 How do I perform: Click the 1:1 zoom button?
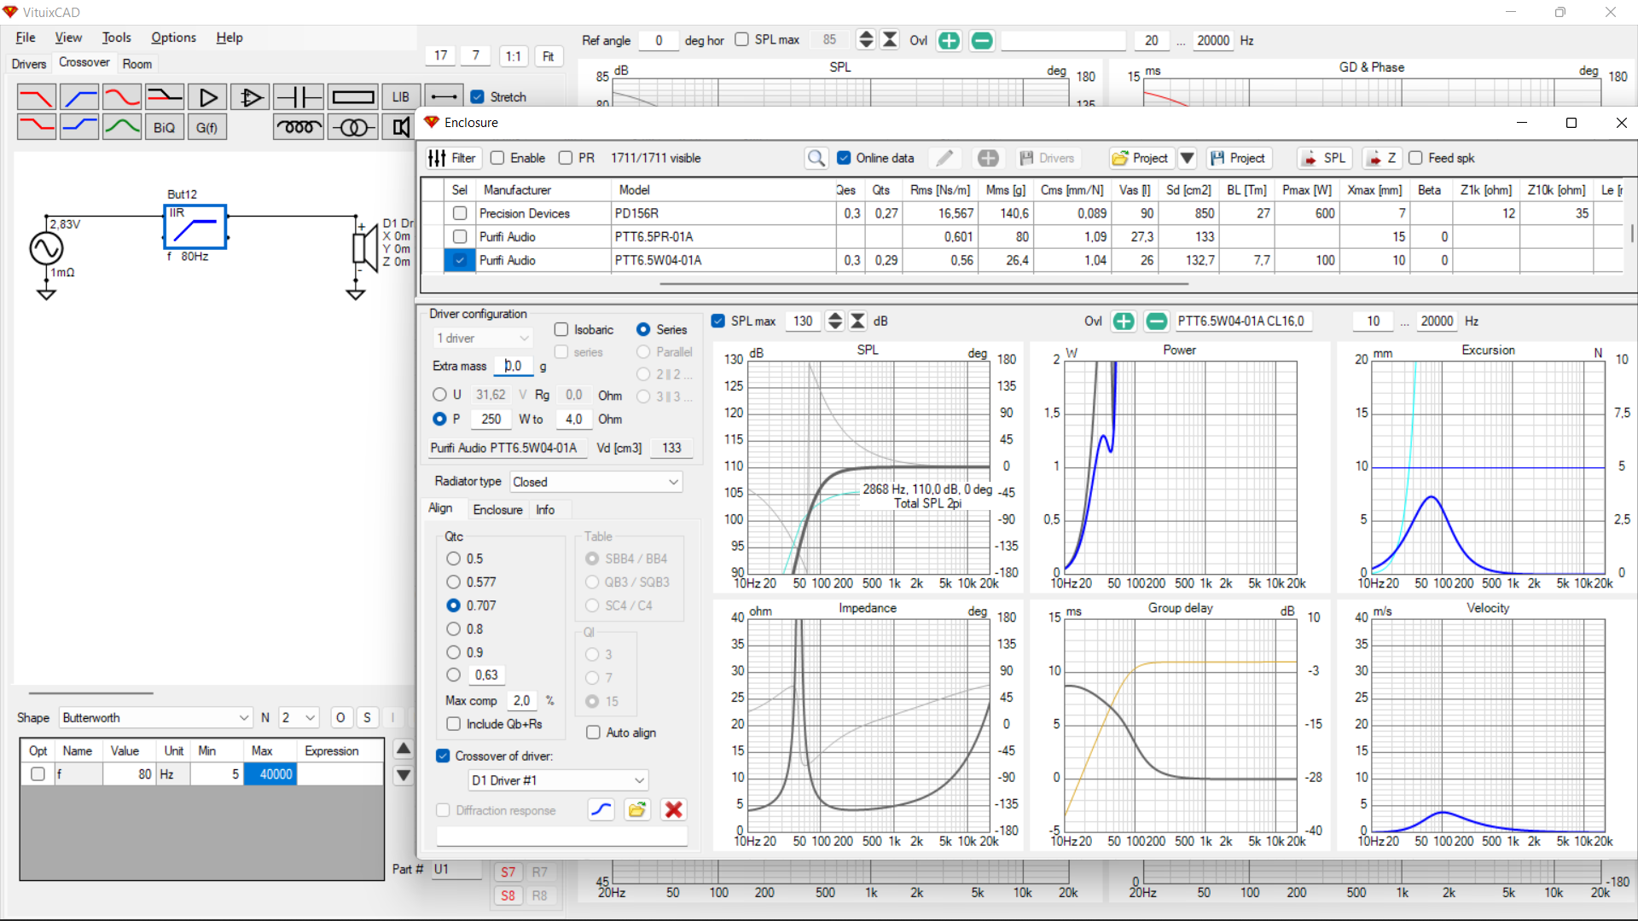pos(513,56)
